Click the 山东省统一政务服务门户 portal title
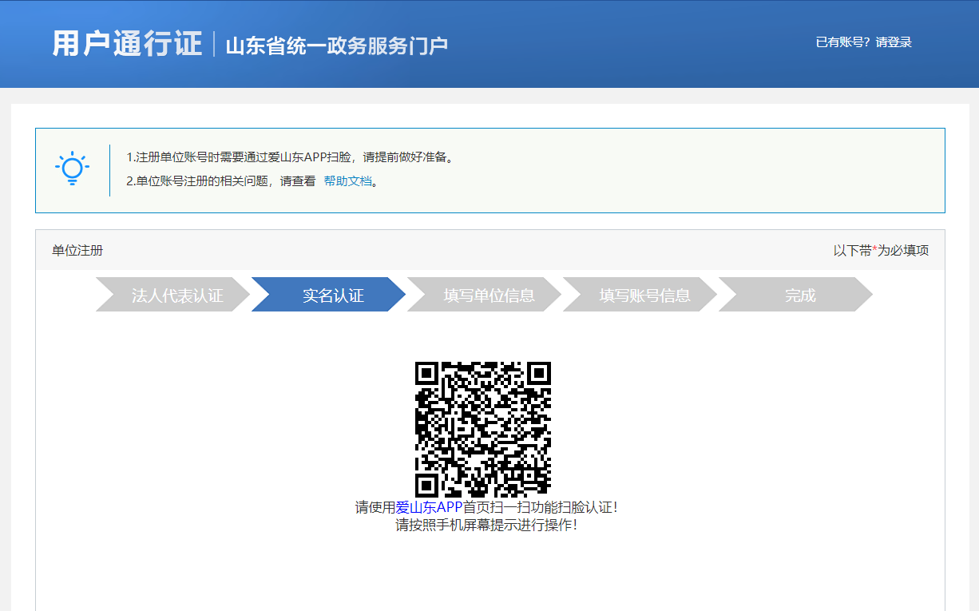 [x=336, y=46]
